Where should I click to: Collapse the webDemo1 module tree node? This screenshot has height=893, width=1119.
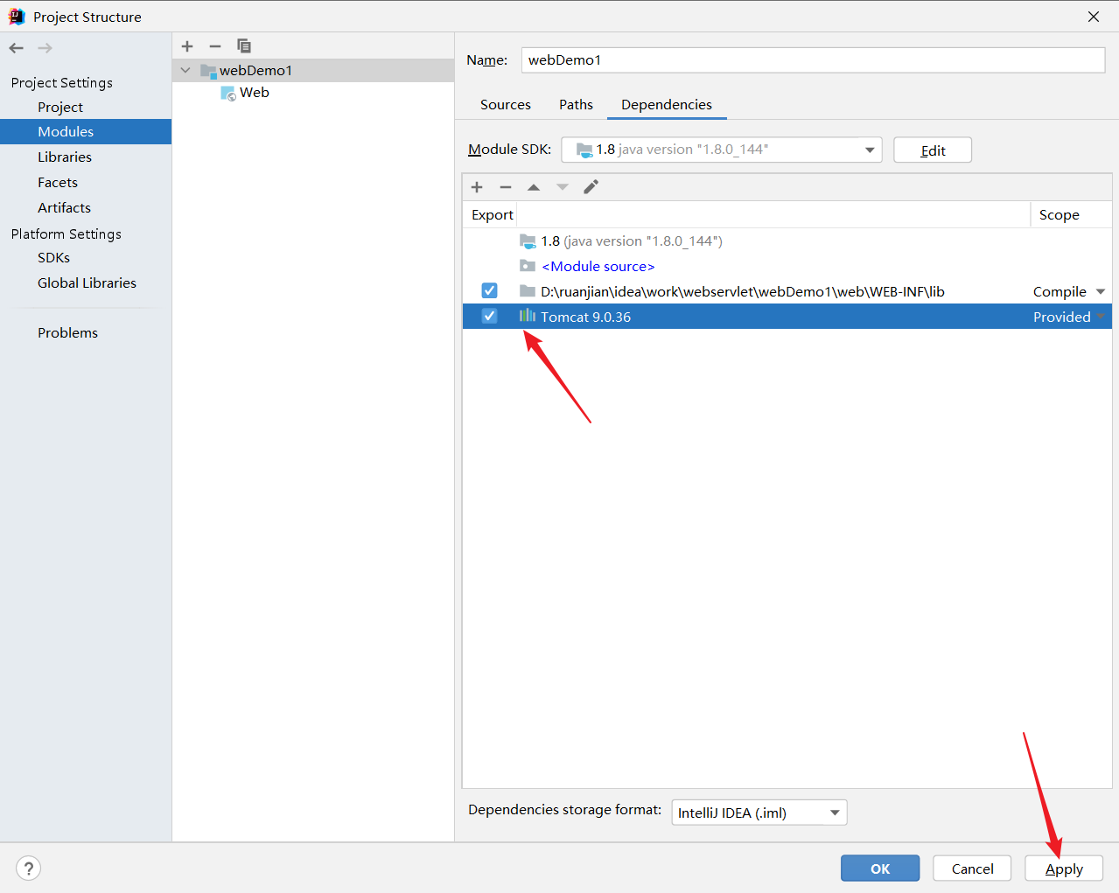[x=185, y=70]
